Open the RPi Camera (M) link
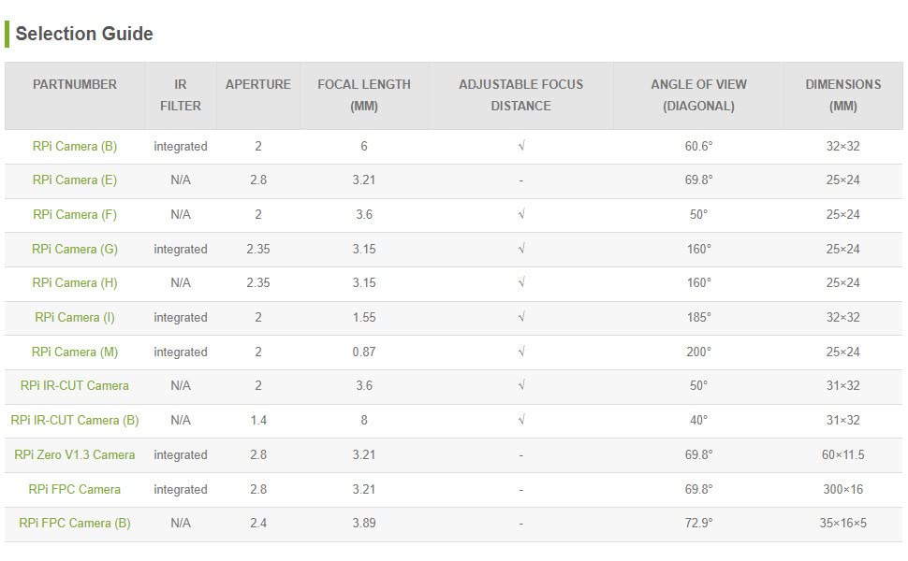Screen dimensions: 908x561 coord(75,352)
